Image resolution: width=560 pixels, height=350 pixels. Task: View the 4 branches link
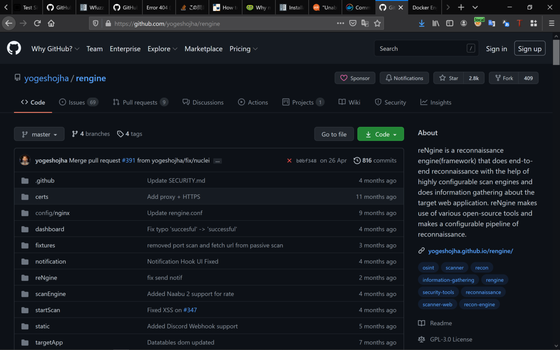(91, 134)
